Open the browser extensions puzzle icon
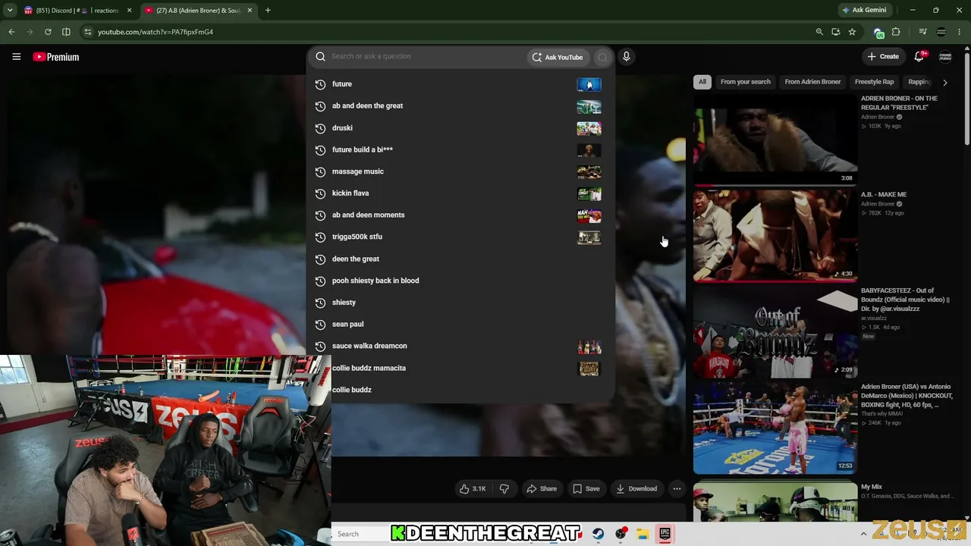This screenshot has width=971, height=546. (896, 32)
